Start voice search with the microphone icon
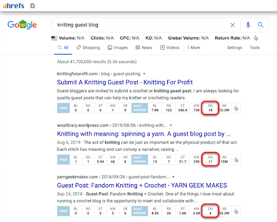 click(x=248, y=25)
